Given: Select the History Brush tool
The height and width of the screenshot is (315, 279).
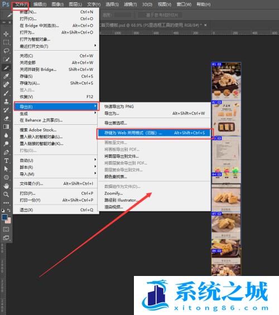Looking at the screenshot, I should click(x=6, y=110).
